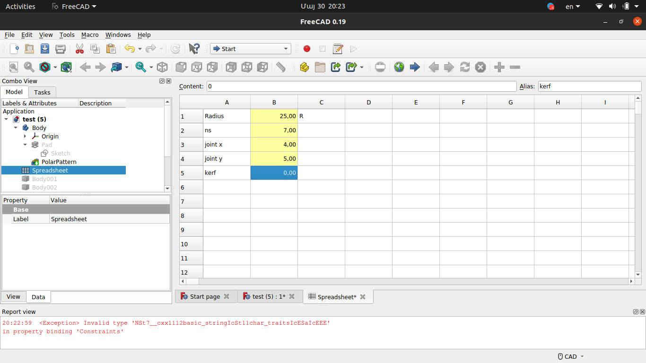This screenshot has height=363, width=646.
Task: Click the Open file folder icon
Action: 29,49
